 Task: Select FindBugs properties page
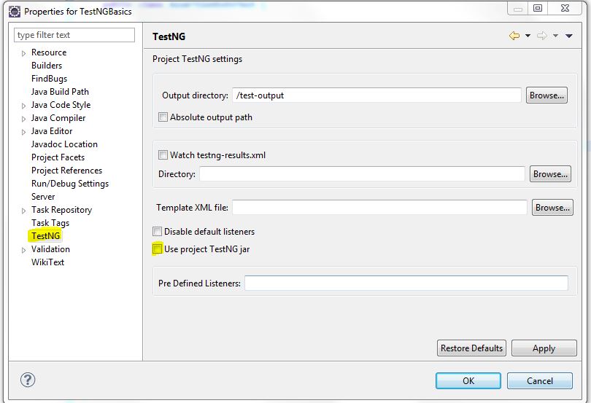tap(50, 79)
